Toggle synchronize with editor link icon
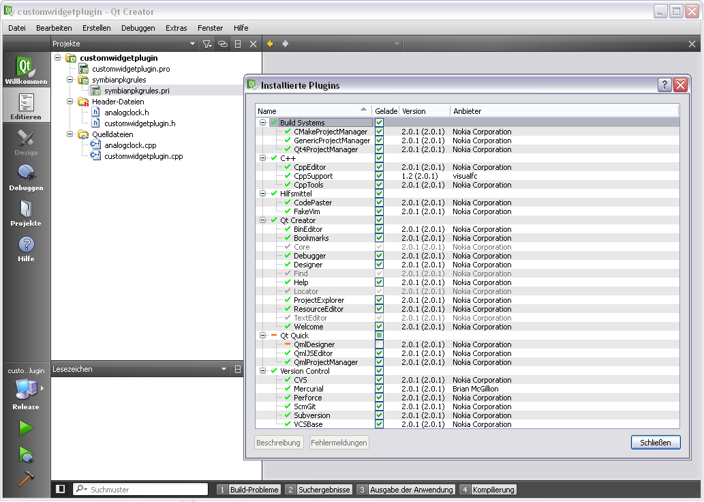This screenshot has width=704, height=502. (x=223, y=44)
